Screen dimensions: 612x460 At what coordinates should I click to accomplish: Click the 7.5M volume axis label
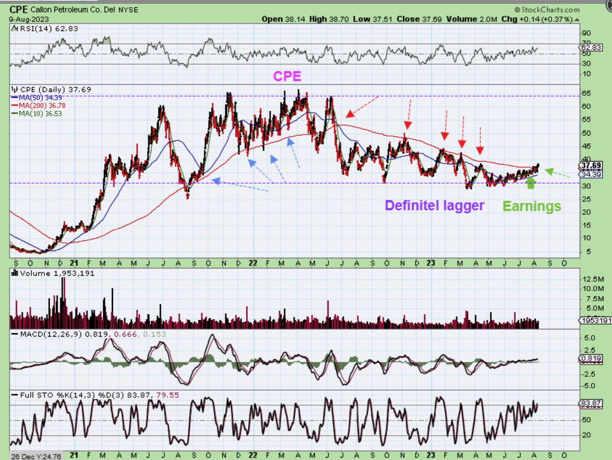(594, 298)
